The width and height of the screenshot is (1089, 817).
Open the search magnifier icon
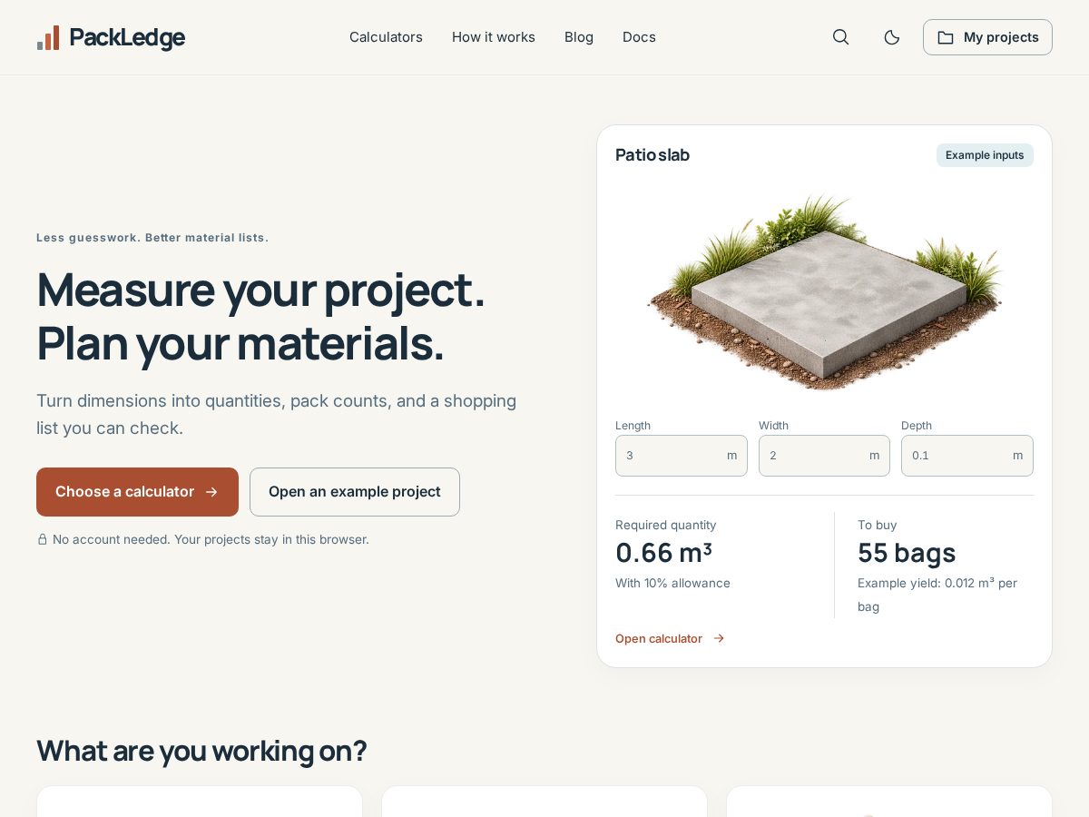coord(841,37)
